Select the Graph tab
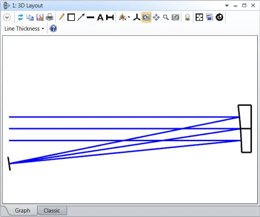 point(22,211)
